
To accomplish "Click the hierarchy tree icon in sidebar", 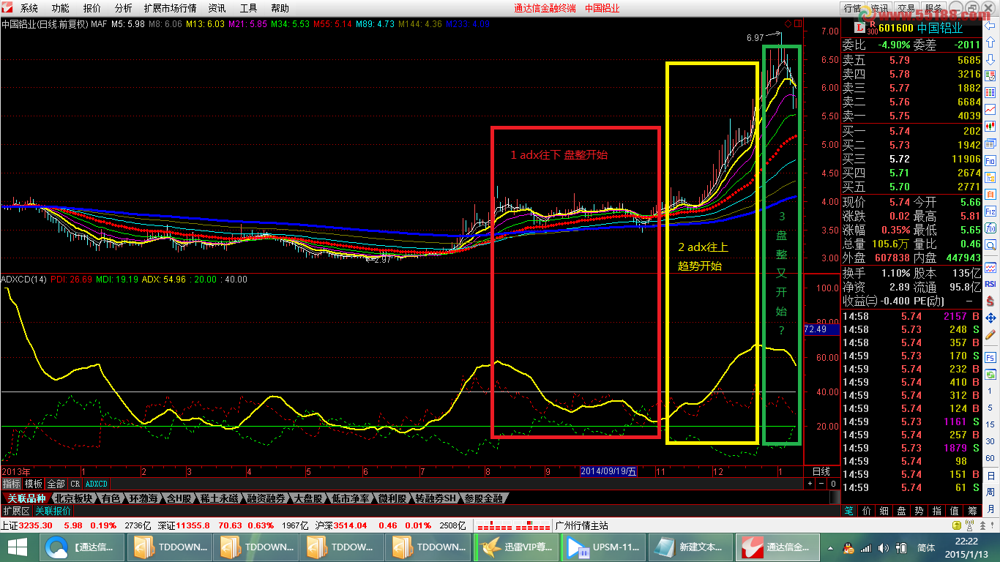I will (x=990, y=176).
